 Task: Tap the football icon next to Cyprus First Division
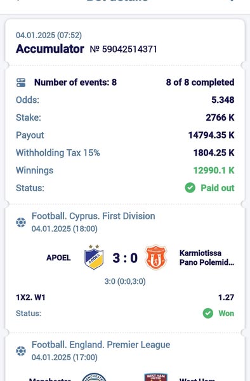pyautogui.click(x=21, y=222)
